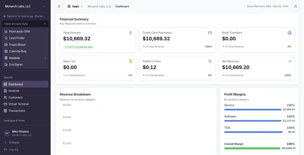The image size is (304, 155).
Task: Click the percent icon on Platform Fees
Action: click(210, 61)
